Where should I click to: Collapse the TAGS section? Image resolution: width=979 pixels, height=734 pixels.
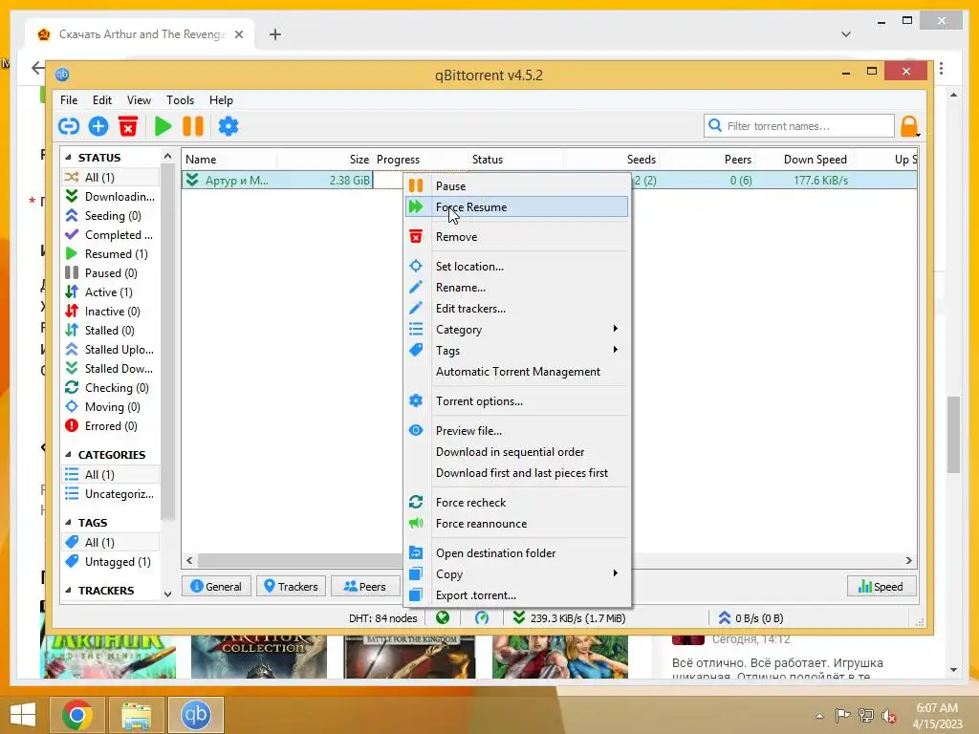tap(68, 523)
